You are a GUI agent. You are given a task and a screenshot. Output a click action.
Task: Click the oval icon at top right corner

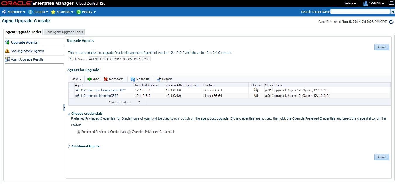391,4
